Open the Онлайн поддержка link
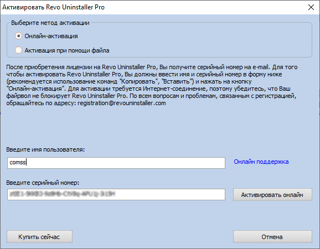This screenshot has width=320, height=249. tap(261, 162)
